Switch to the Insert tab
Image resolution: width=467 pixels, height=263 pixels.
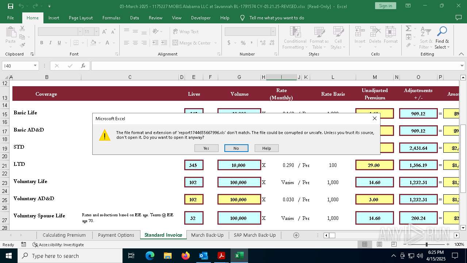click(54, 18)
